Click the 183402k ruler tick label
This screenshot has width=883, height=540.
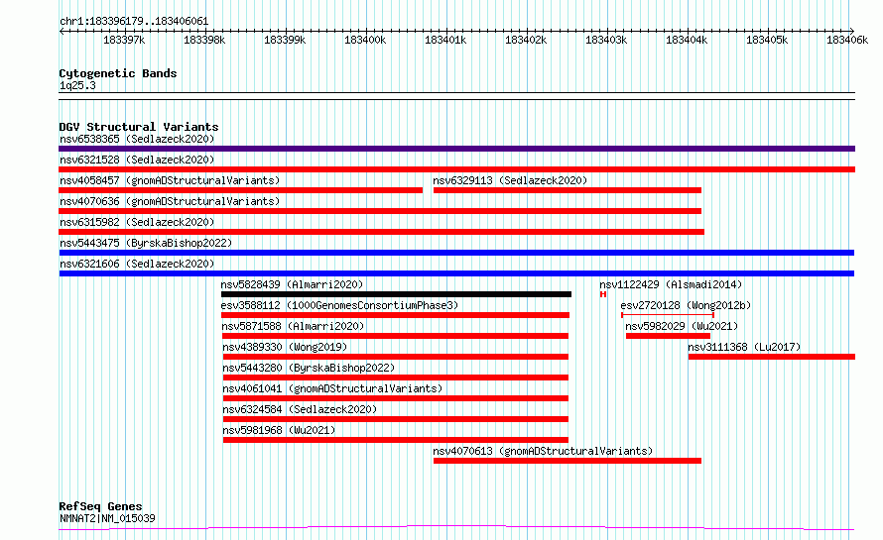pyautogui.click(x=526, y=40)
